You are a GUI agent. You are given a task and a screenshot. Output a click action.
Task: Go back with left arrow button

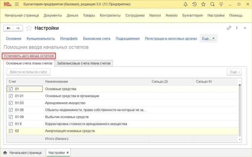pos(8,28)
